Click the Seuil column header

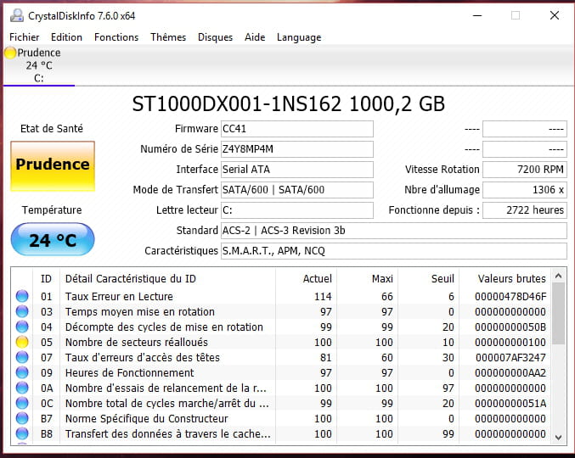[x=429, y=279]
